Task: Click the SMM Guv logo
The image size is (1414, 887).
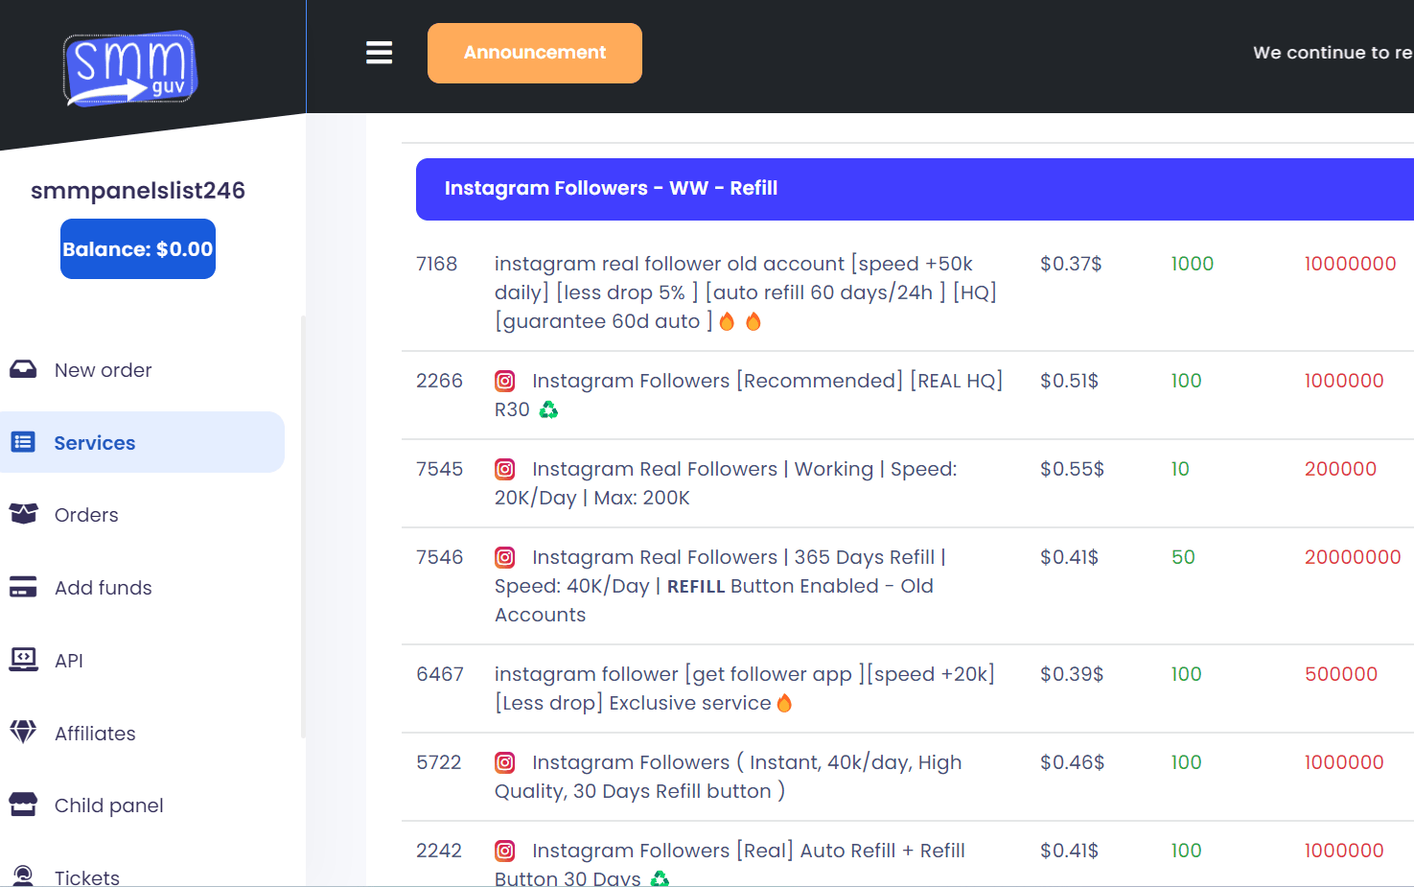Action: [x=130, y=68]
